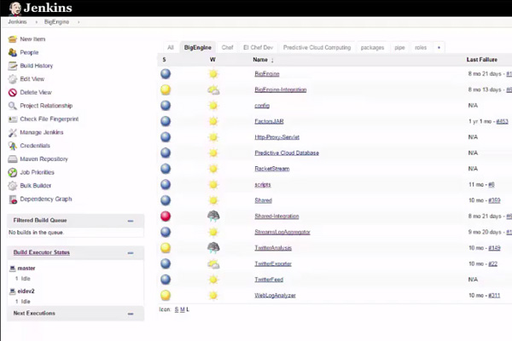This screenshot has height=341, width=512.
Task: Collapse the Filtered Build Queue panel
Action: (131, 221)
